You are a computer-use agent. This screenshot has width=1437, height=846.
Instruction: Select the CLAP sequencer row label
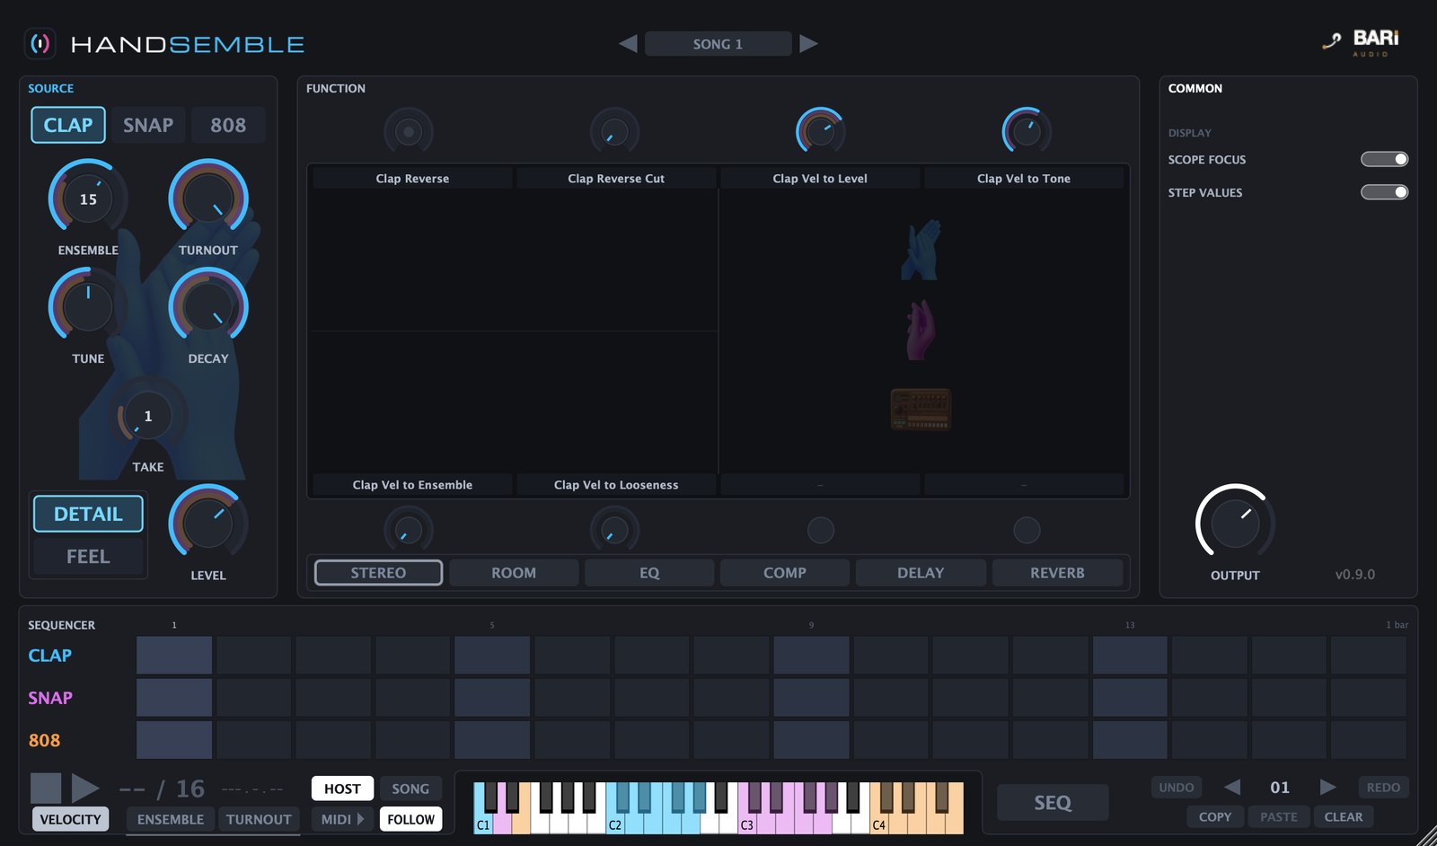(49, 656)
